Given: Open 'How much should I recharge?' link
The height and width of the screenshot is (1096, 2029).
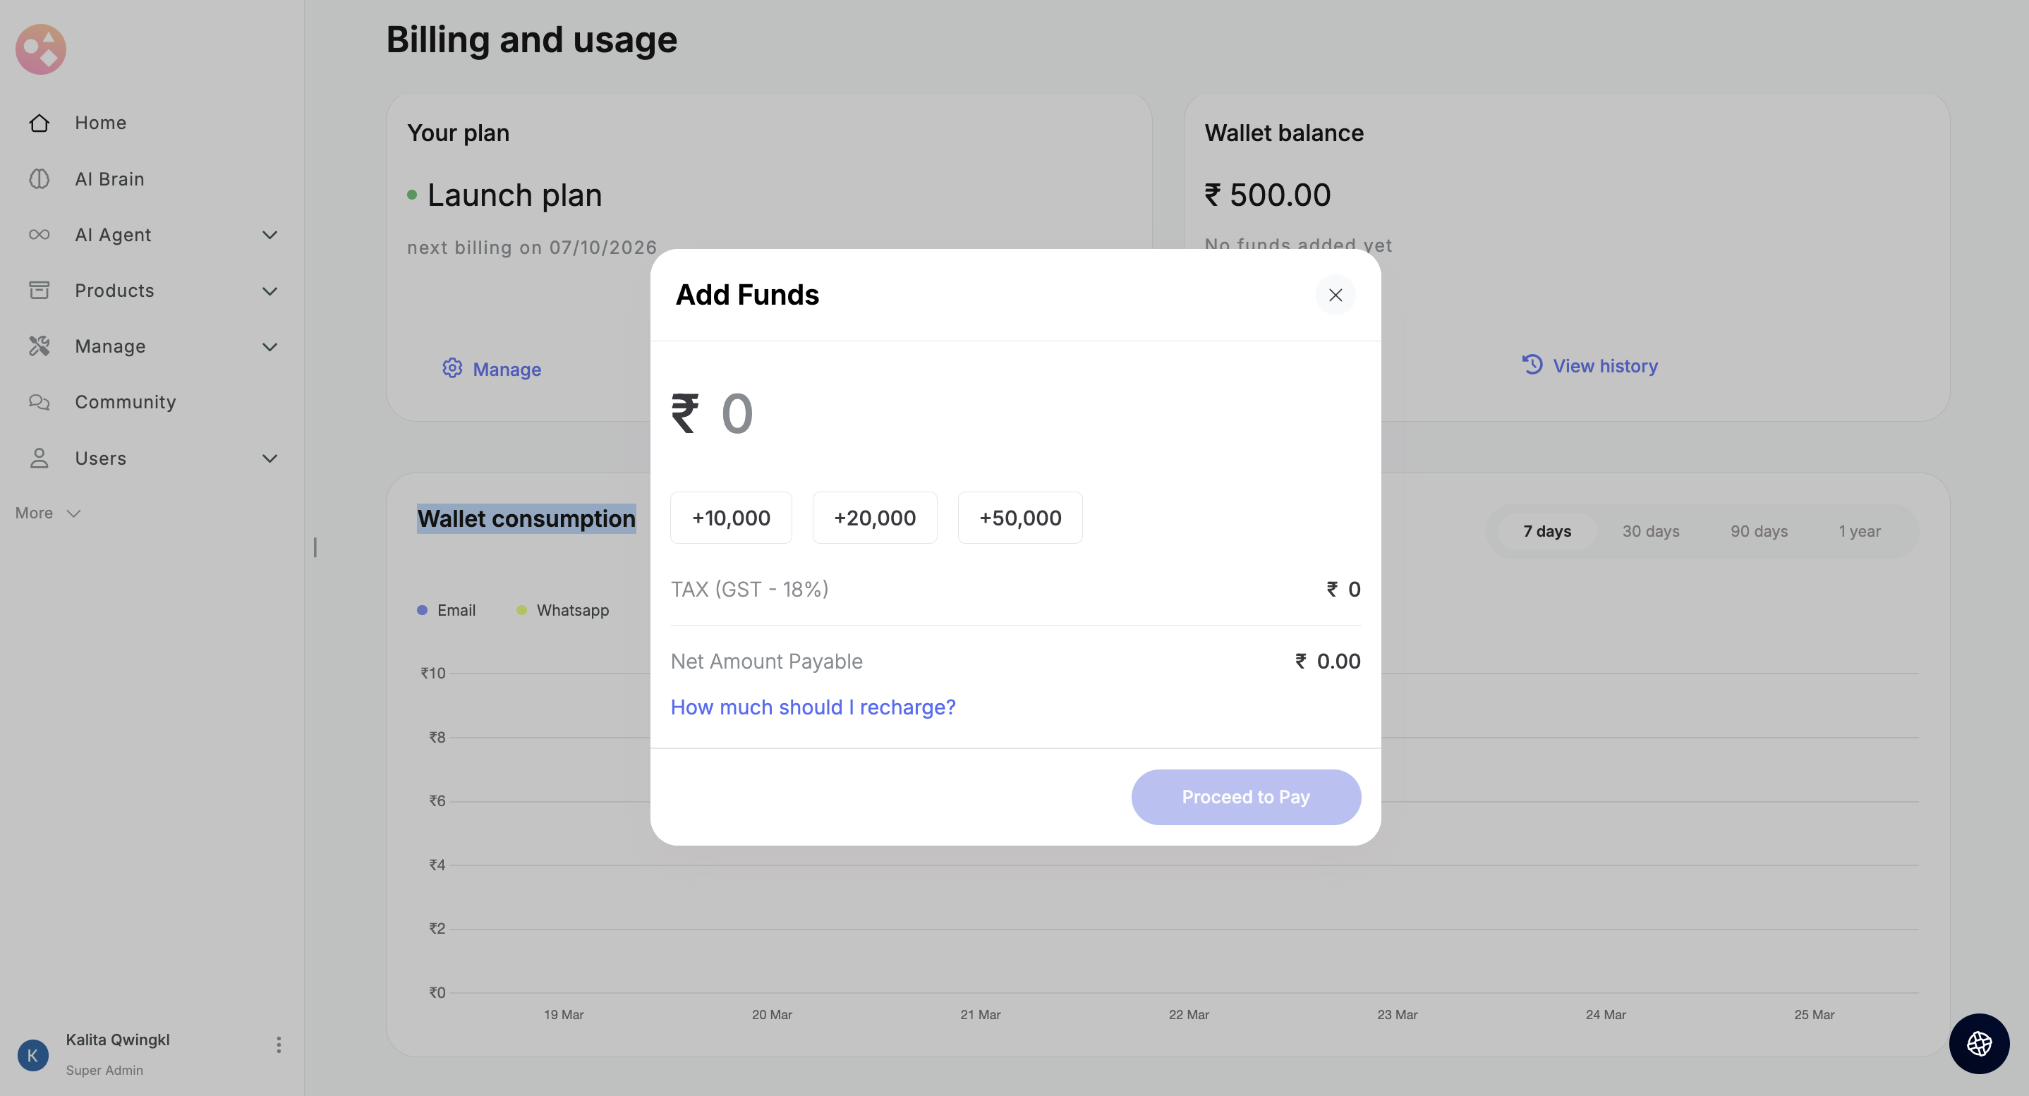Looking at the screenshot, I should click(x=812, y=707).
